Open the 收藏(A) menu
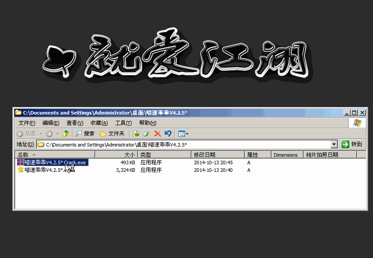Screen dimensions: 373x258 pos(99,123)
